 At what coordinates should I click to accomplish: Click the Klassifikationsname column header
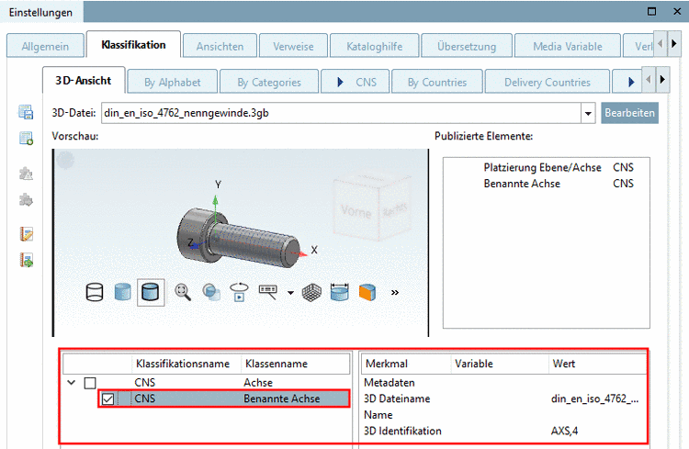186,364
